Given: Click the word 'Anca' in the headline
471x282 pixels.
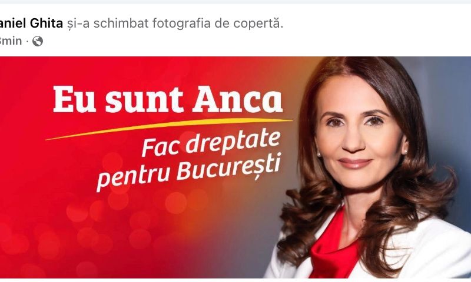Looking at the screenshot, I should pos(238,99).
